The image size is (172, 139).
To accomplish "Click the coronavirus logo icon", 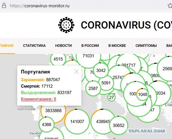I will point(66,25).
